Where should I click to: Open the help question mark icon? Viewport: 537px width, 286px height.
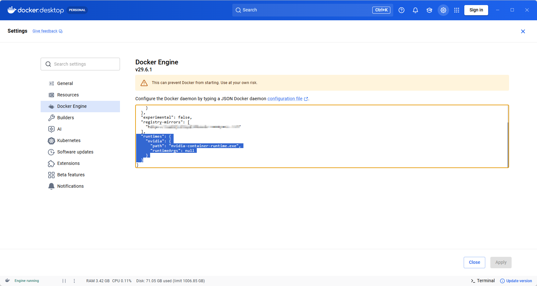pos(401,10)
